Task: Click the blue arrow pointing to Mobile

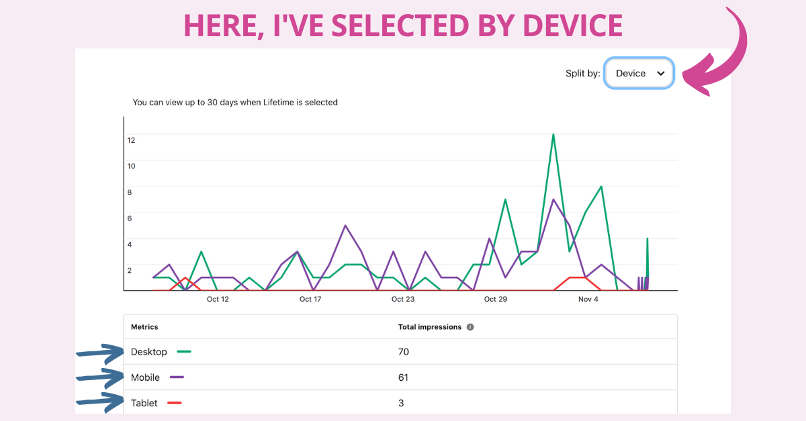Action: [x=101, y=377]
